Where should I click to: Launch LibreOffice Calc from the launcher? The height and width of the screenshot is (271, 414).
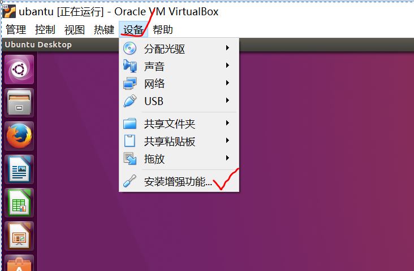(x=19, y=203)
